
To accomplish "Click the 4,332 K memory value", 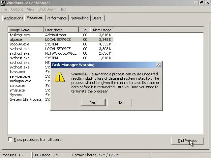I will coord(105,44).
